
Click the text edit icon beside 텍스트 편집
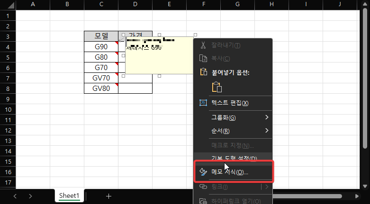coord(203,103)
